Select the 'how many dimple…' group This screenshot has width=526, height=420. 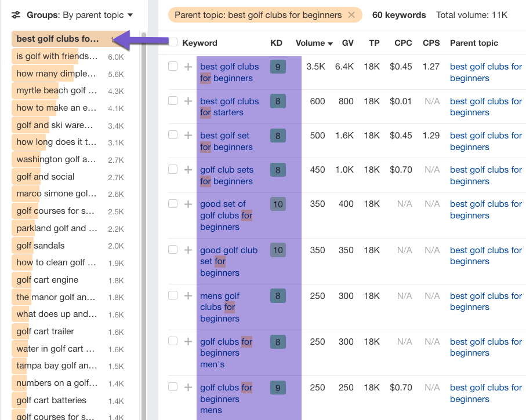point(70,74)
